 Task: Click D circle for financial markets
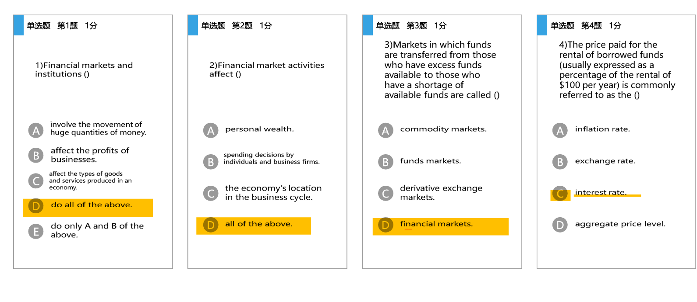(x=386, y=225)
